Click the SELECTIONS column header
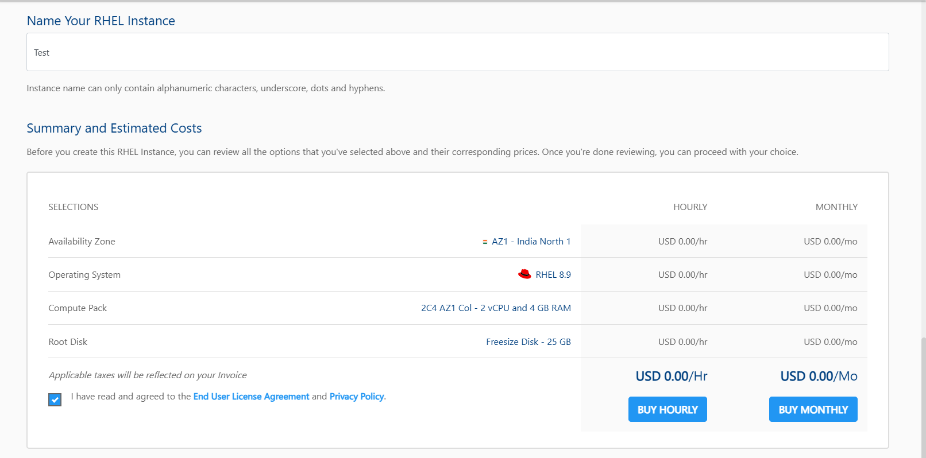 pyautogui.click(x=74, y=207)
